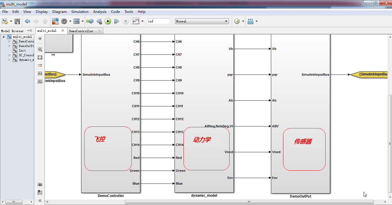Open the Model Advisor dropdown arrow
The image size is (392, 205).
coord(243,21)
